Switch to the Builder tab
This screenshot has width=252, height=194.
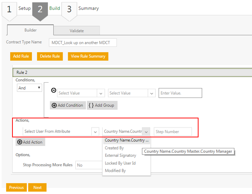(x=30, y=30)
